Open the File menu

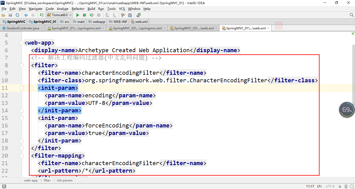pyautogui.click(x=4, y=9)
